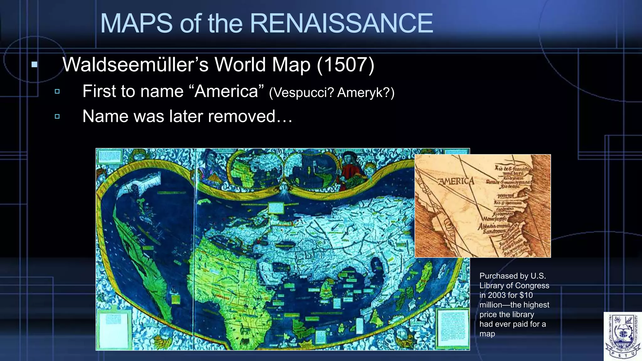Select the heading Waldseemüller's World Map (1507)
The width and height of the screenshot is (642, 361).
click(x=218, y=65)
